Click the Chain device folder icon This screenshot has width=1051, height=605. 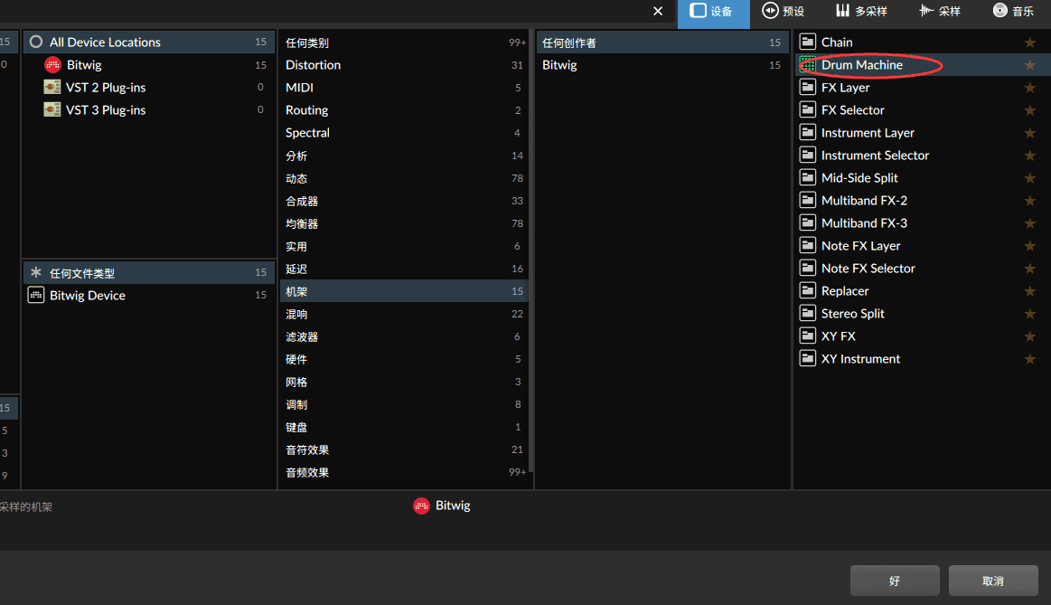808,42
